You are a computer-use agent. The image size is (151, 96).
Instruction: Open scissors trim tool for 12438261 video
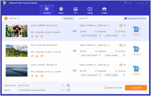[x=37, y=76]
